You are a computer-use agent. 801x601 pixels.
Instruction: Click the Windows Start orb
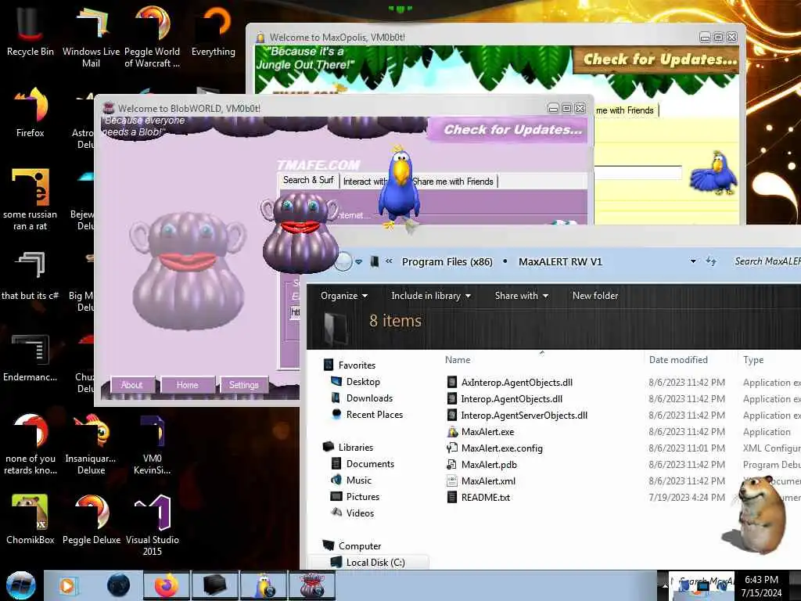point(20,585)
